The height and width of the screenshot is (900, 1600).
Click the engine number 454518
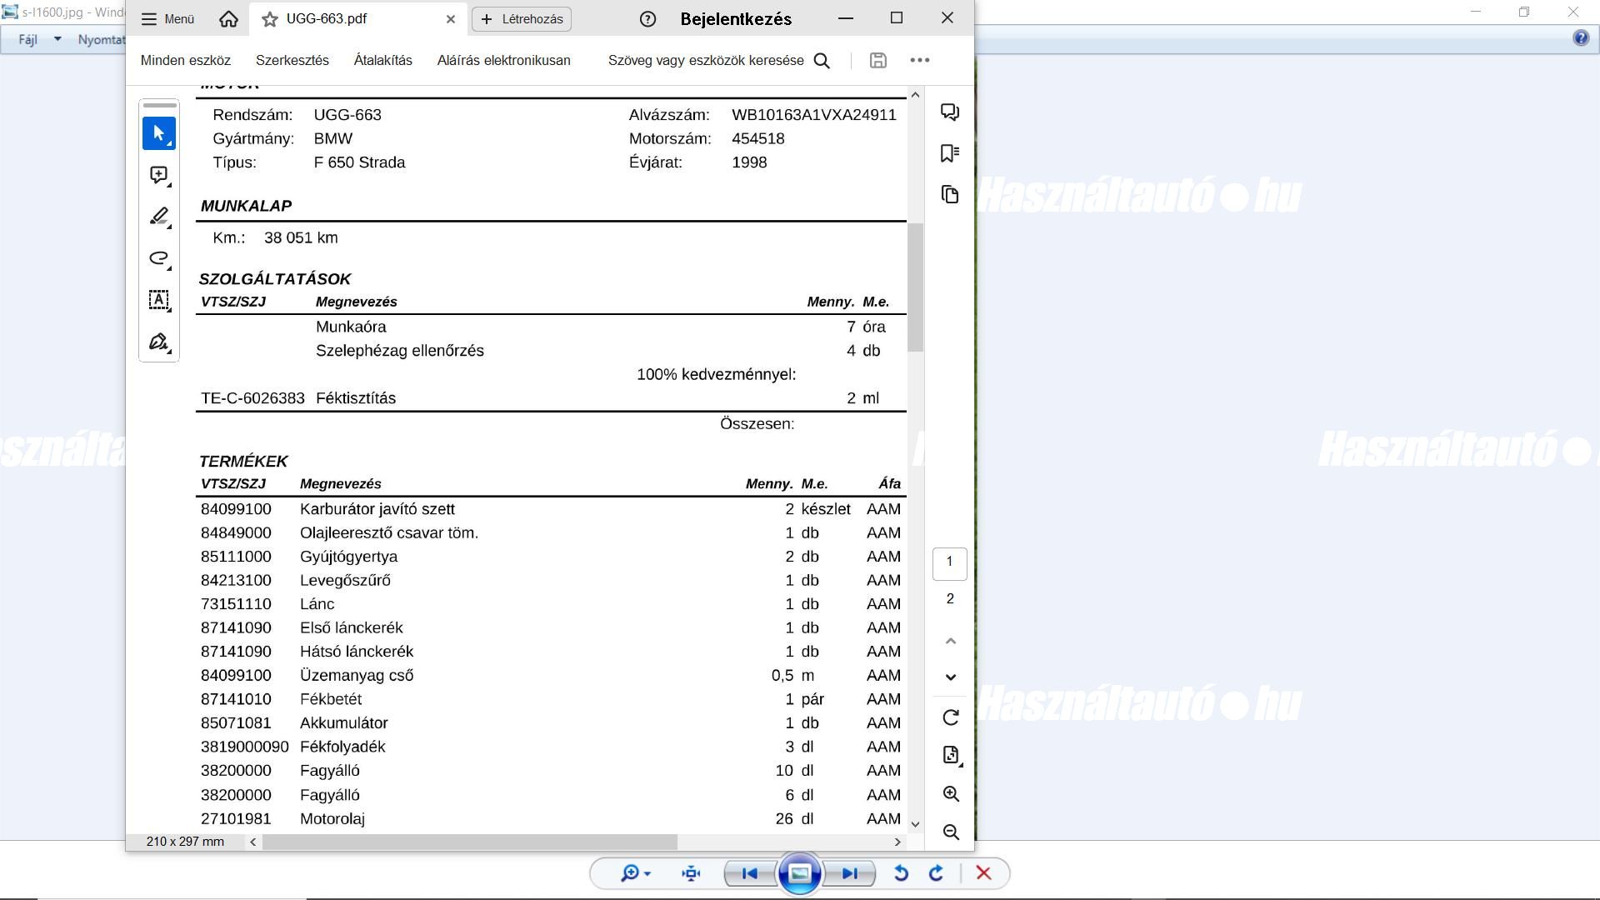click(758, 139)
